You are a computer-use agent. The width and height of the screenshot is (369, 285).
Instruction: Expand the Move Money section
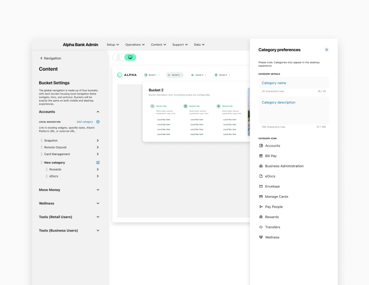[x=98, y=190]
